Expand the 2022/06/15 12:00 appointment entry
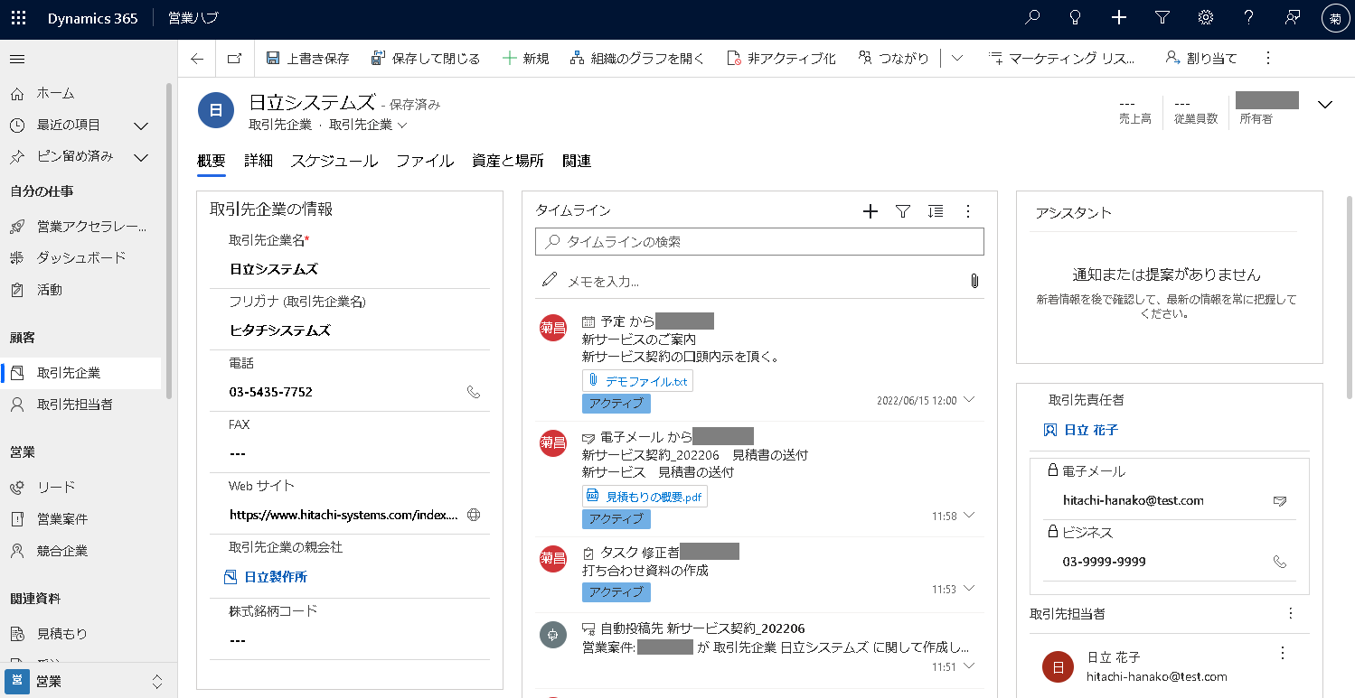The height and width of the screenshot is (698, 1355). (970, 399)
